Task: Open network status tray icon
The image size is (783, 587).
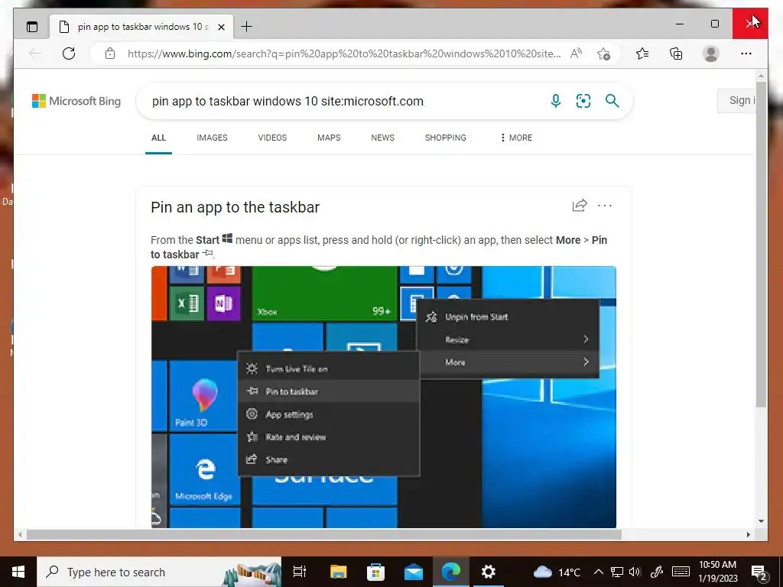Action: point(617,572)
